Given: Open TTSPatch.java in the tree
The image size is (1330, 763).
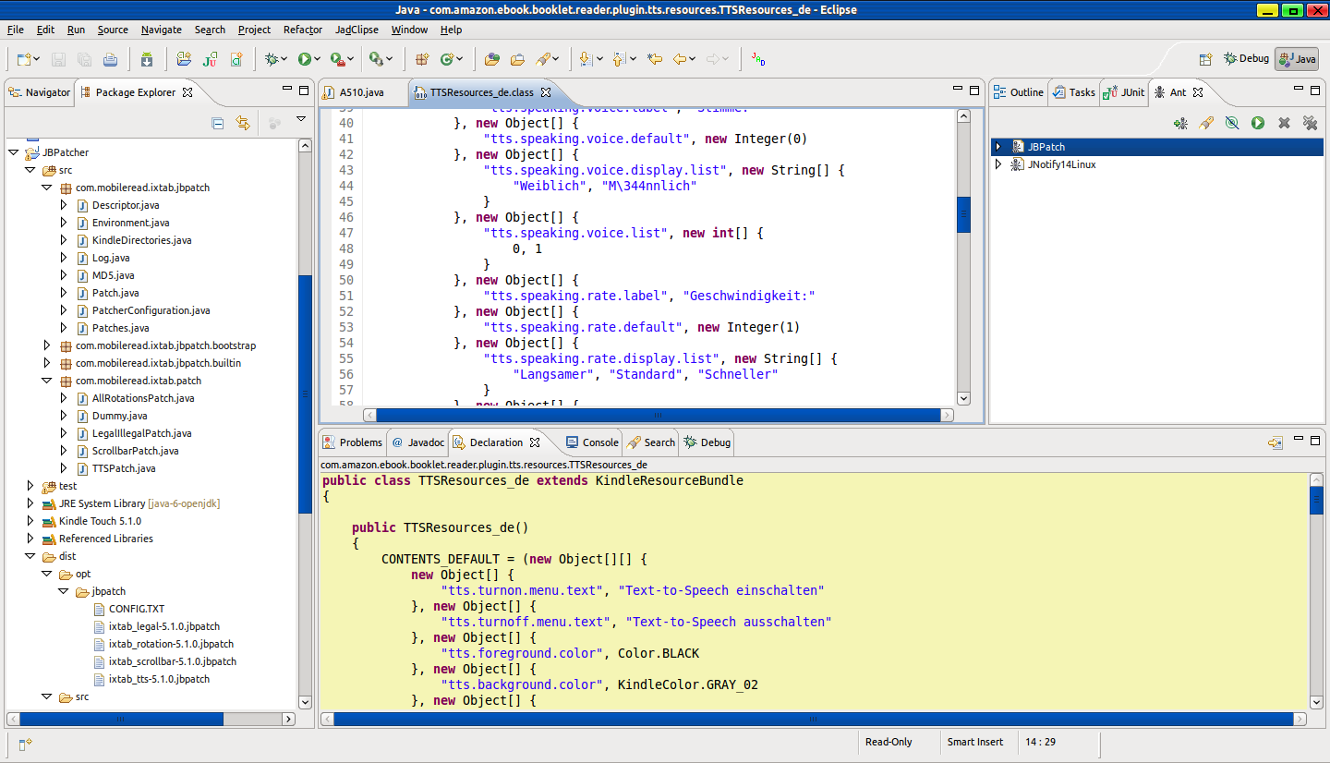Looking at the screenshot, I should point(123,468).
